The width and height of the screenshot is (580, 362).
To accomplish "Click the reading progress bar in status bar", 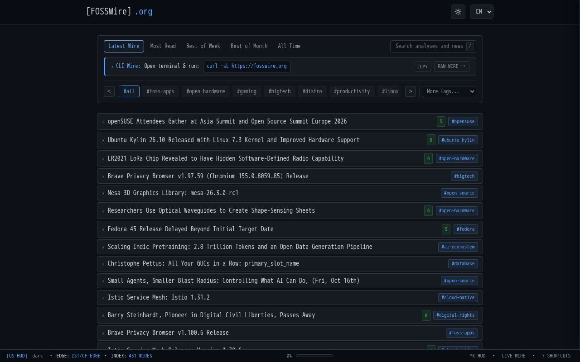I will pos(314,356).
